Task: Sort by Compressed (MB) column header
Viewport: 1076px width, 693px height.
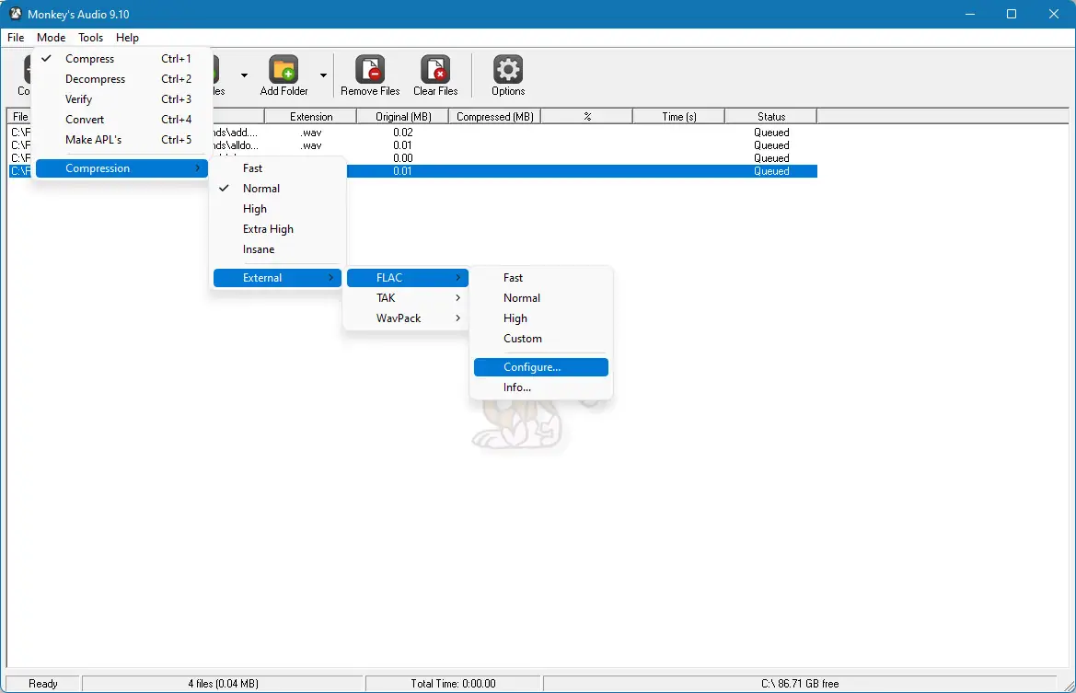Action: coord(495,117)
